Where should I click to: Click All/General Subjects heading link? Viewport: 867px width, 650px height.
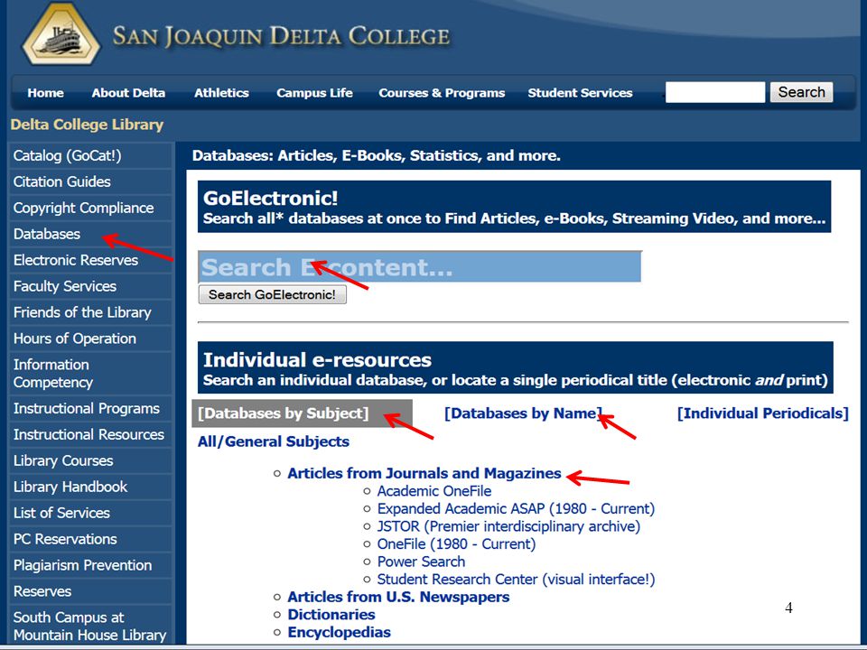click(273, 441)
